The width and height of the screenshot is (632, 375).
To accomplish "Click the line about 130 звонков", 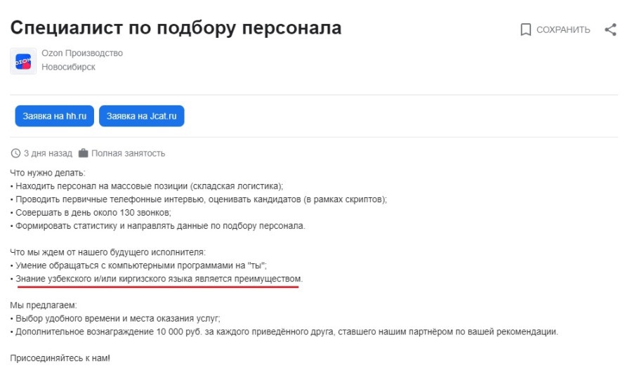I will click(x=92, y=213).
